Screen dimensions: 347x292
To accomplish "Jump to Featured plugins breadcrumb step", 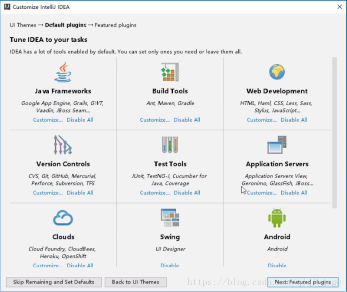I will pos(115,25).
